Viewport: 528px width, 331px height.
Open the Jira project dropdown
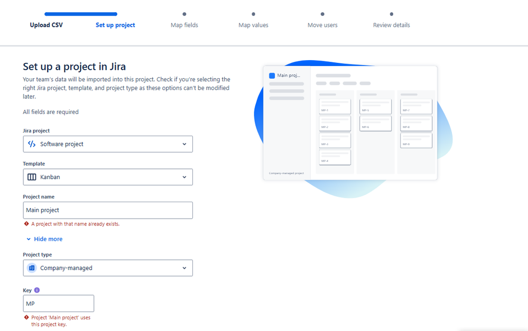(108, 144)
